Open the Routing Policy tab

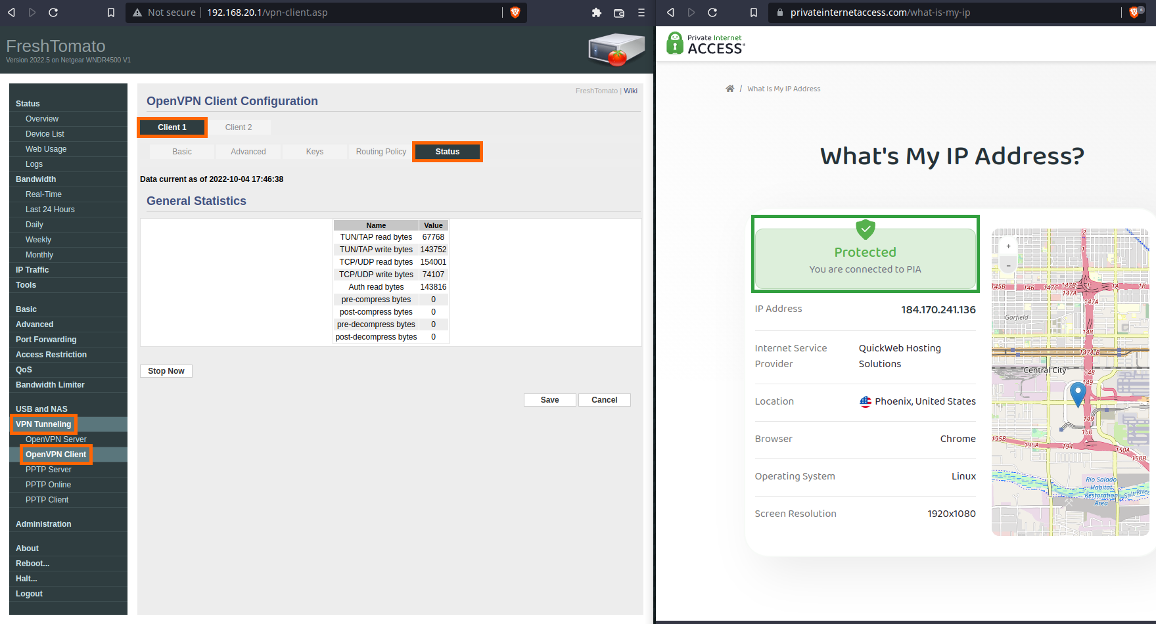click(x=381, y=152)
